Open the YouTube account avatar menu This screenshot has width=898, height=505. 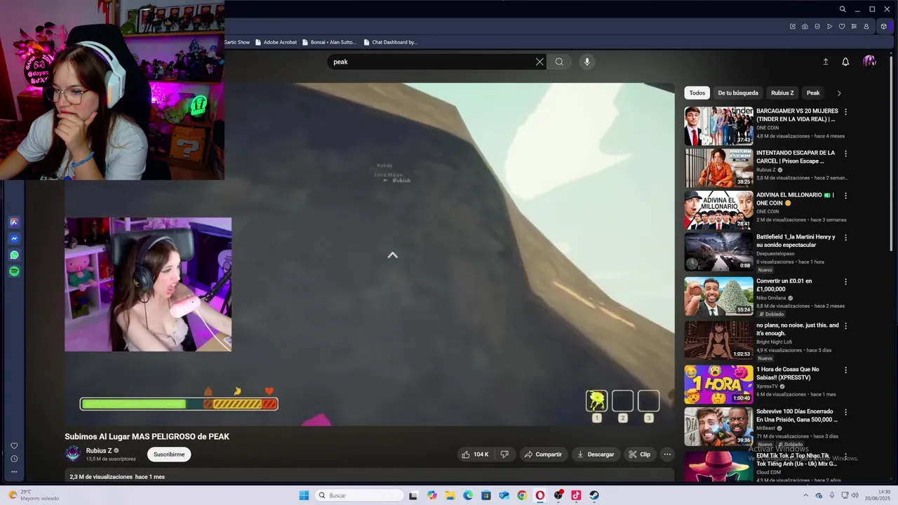pos(869,62)
